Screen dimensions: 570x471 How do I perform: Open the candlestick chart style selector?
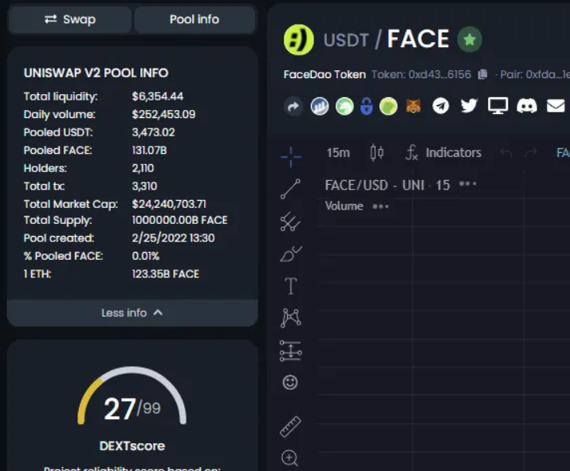click(x=377, y=152)
